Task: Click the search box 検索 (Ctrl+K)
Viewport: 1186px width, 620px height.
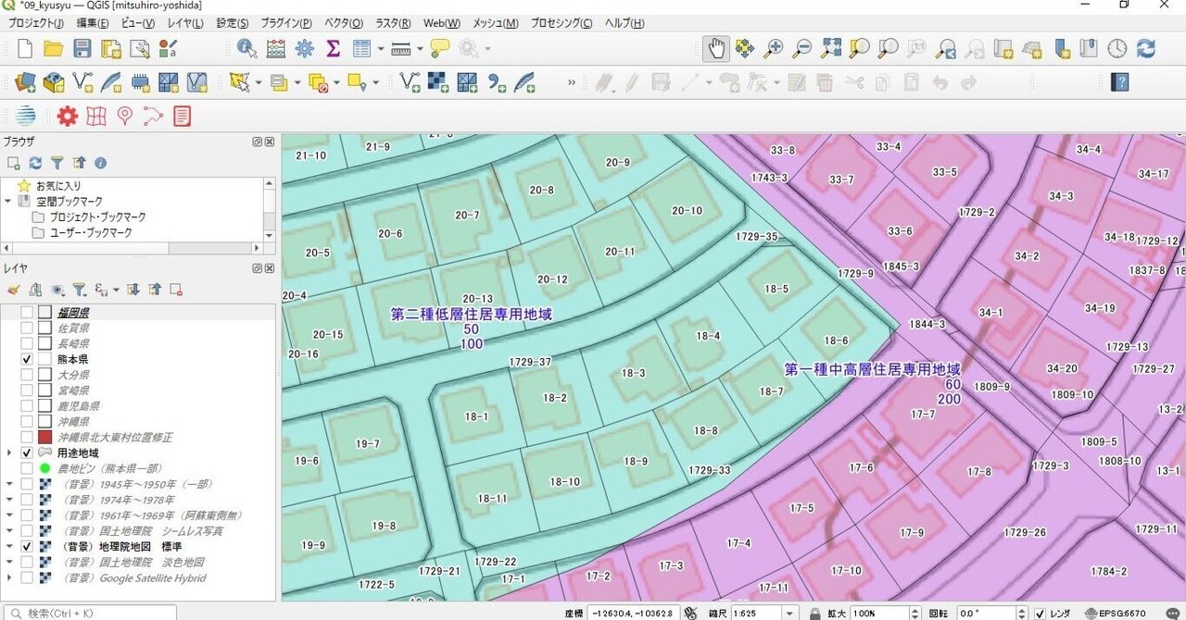Action: click(88, 613)
